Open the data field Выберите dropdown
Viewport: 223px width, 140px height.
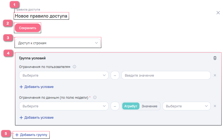(63, 106)
